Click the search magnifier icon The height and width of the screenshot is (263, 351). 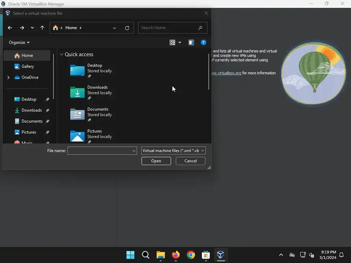200,28
